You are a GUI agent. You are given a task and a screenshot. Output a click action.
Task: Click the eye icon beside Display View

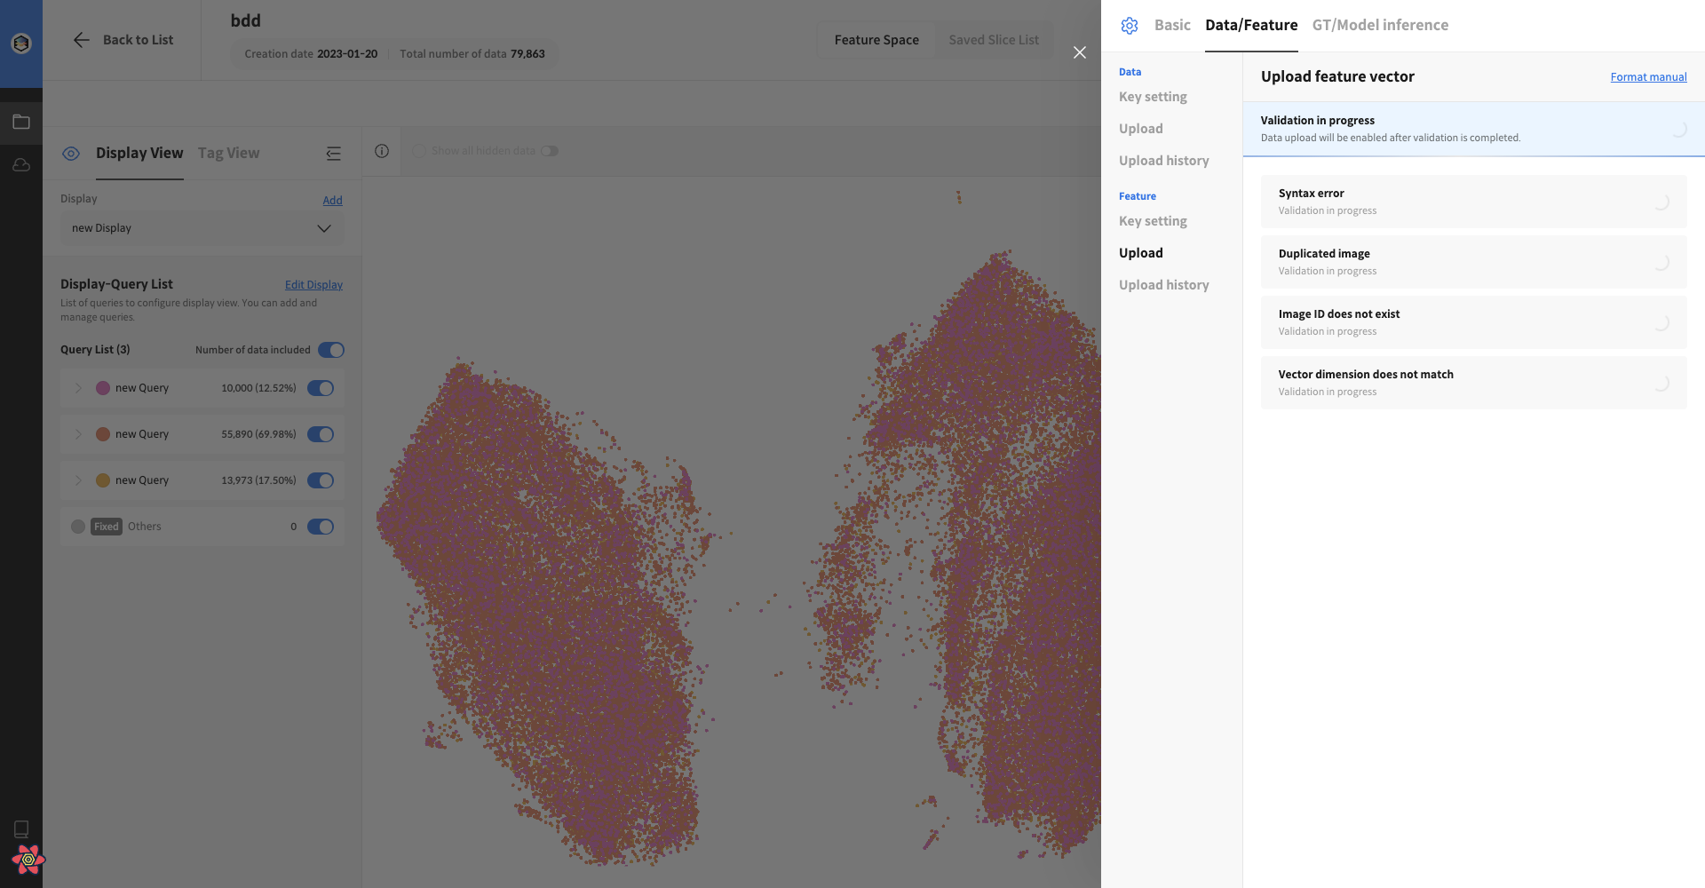coord(71,154)
